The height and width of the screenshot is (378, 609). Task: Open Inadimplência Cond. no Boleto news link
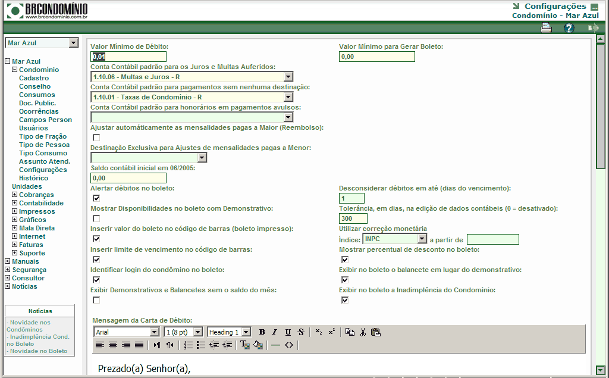37,340
